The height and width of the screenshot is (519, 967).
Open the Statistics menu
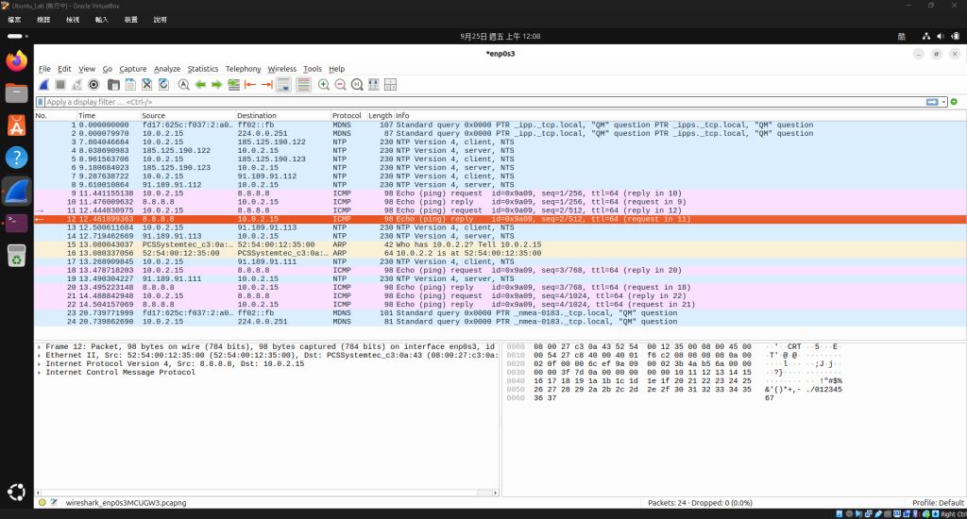click(x=203, y=69)
